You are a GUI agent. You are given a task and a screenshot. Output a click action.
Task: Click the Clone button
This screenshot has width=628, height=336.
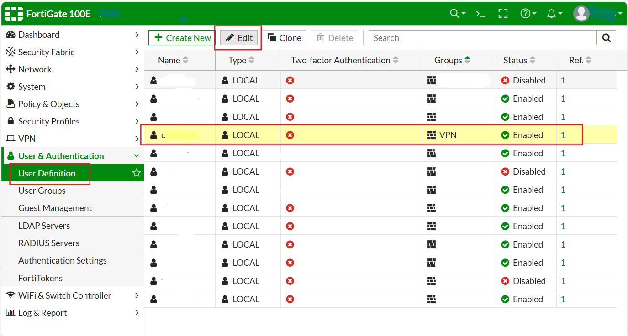tap(284, 38)
